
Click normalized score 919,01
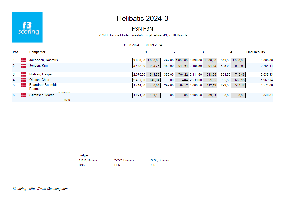(240, 66)
